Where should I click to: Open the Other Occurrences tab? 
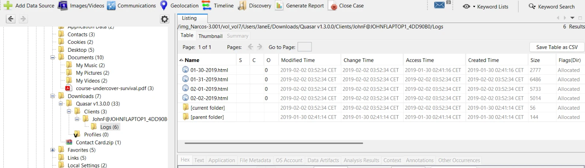459,160
